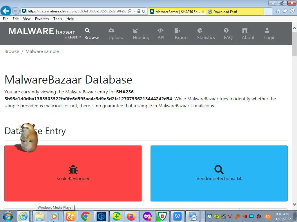Viewport: 297px width, 222px height.
Task: Open Google Chrome from taskbar
Action: [86, 216]
